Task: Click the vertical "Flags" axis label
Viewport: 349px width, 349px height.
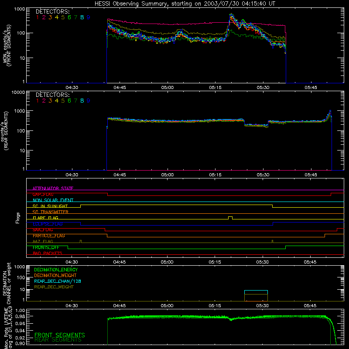Action: 18,218
